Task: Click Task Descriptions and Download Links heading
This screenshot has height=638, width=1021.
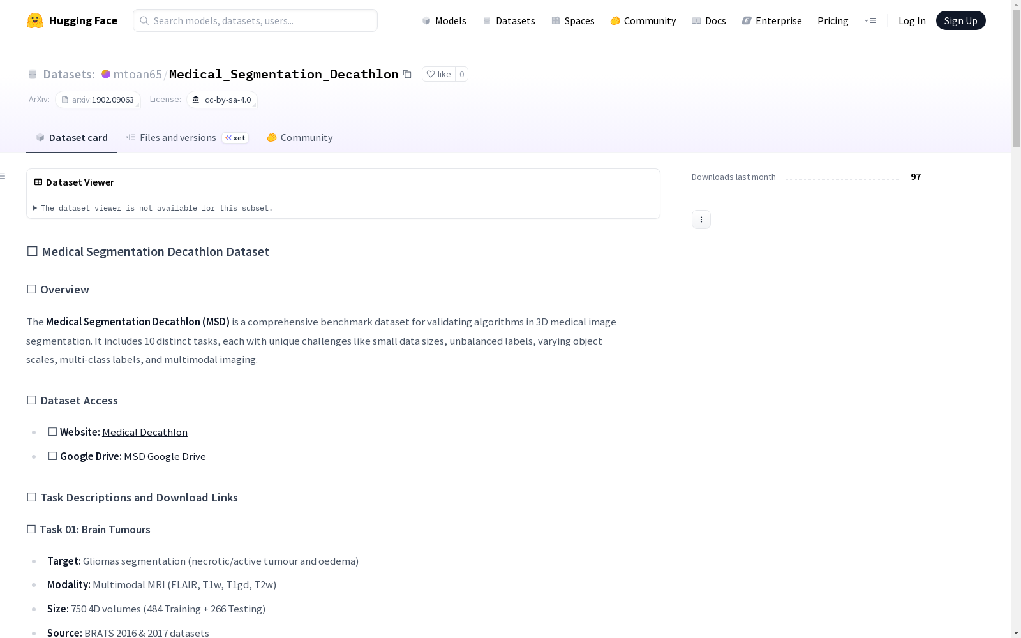Action: [132, 498]
